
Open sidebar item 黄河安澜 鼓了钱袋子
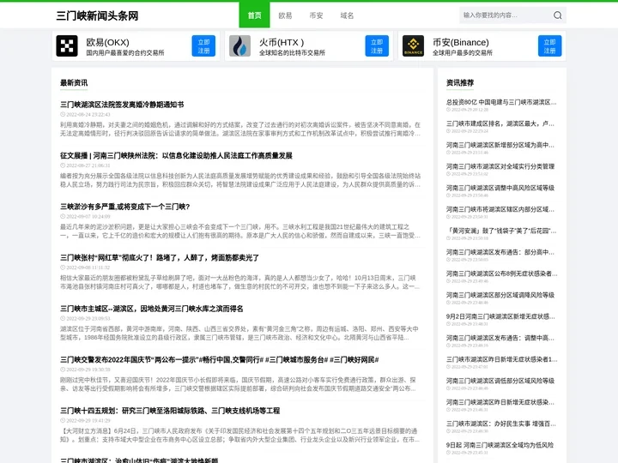point(501,231)
